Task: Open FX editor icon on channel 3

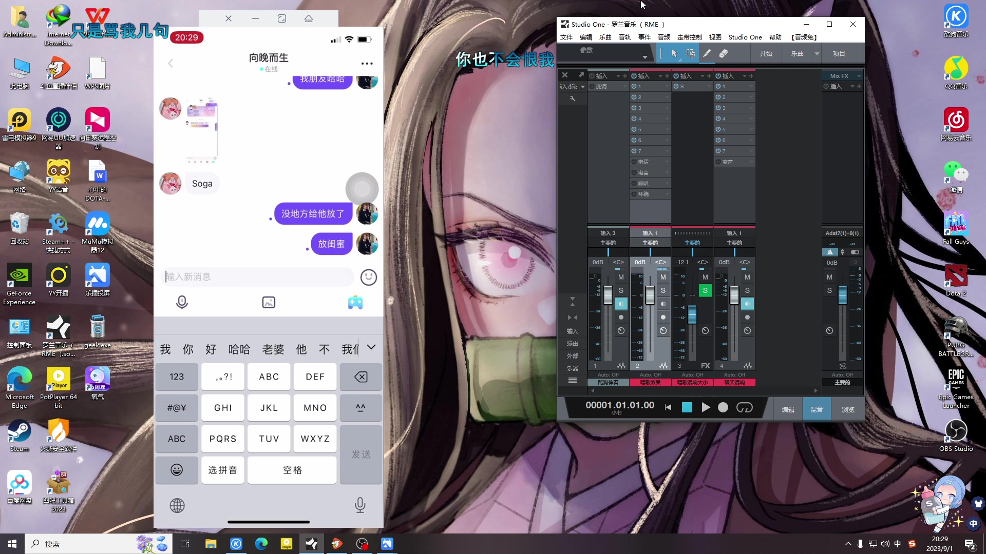Action: 706,366
